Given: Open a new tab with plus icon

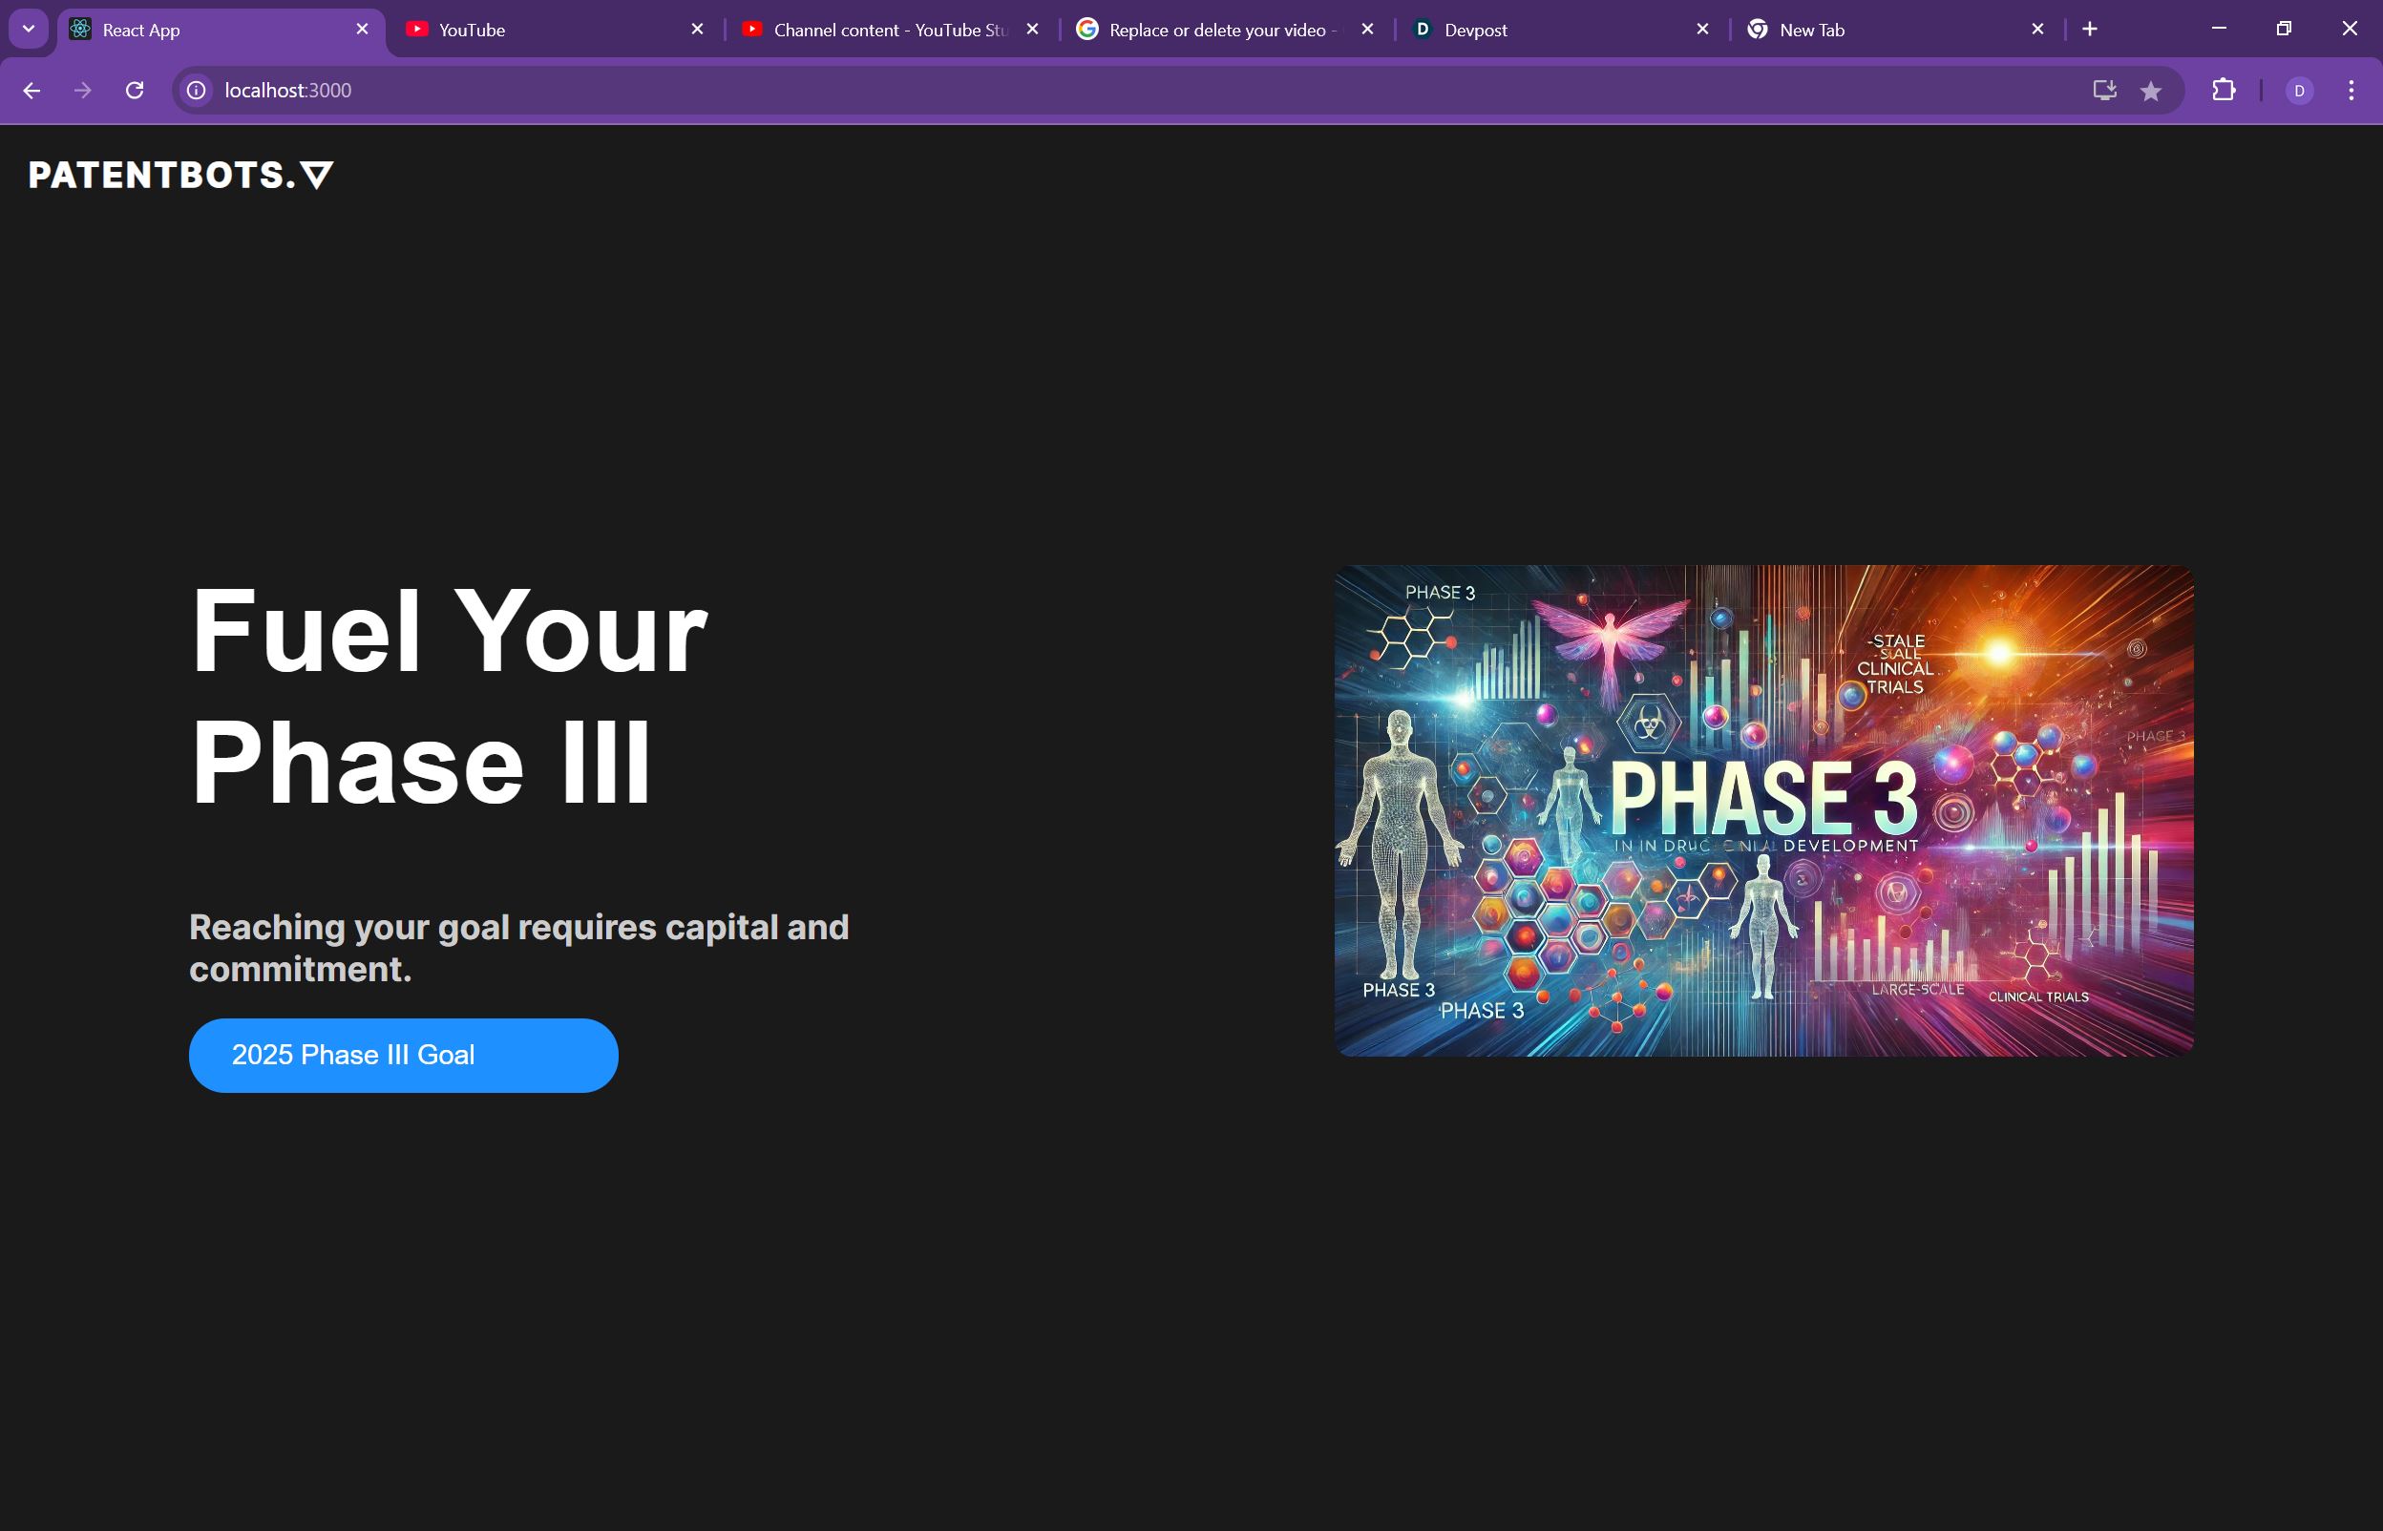Looking at the screenshot, I should point(2090,30).
